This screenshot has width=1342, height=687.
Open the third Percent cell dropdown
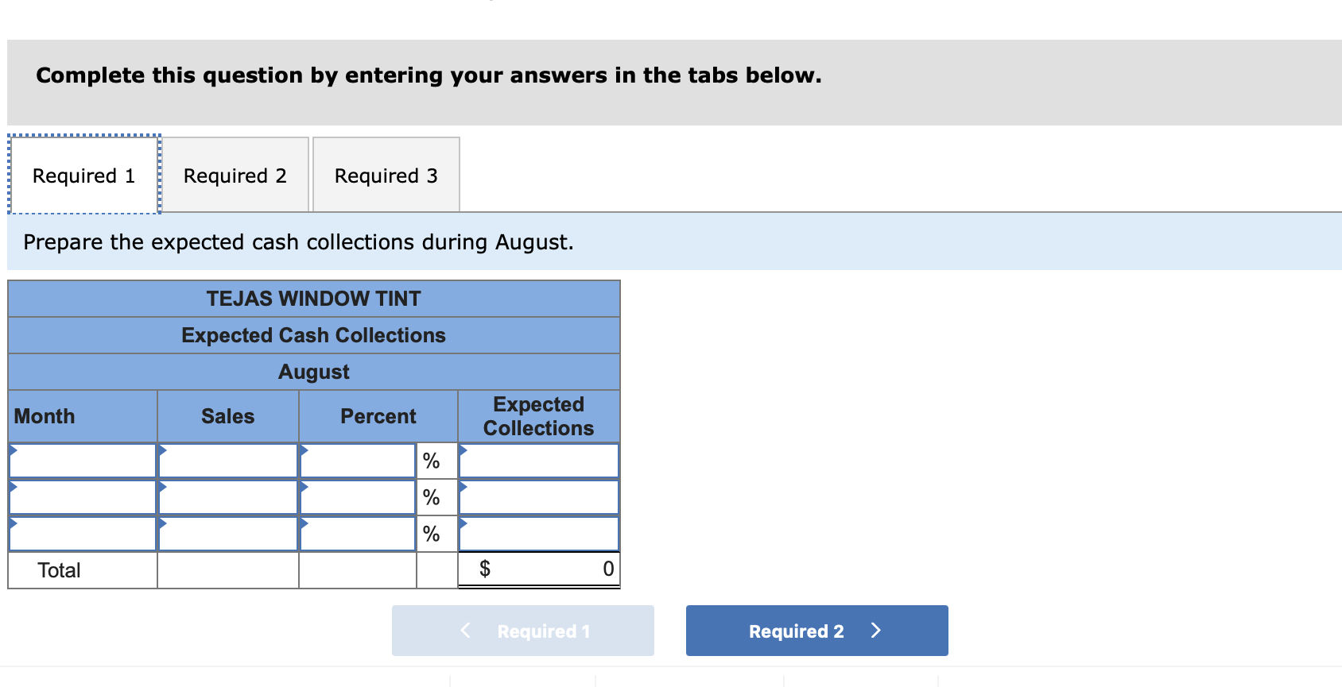[358, 533]
